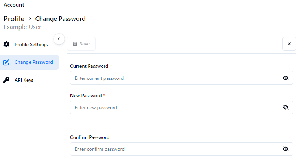Reveal the confirm password text
This screenshot has width=299, height=168.
[286, 149]
